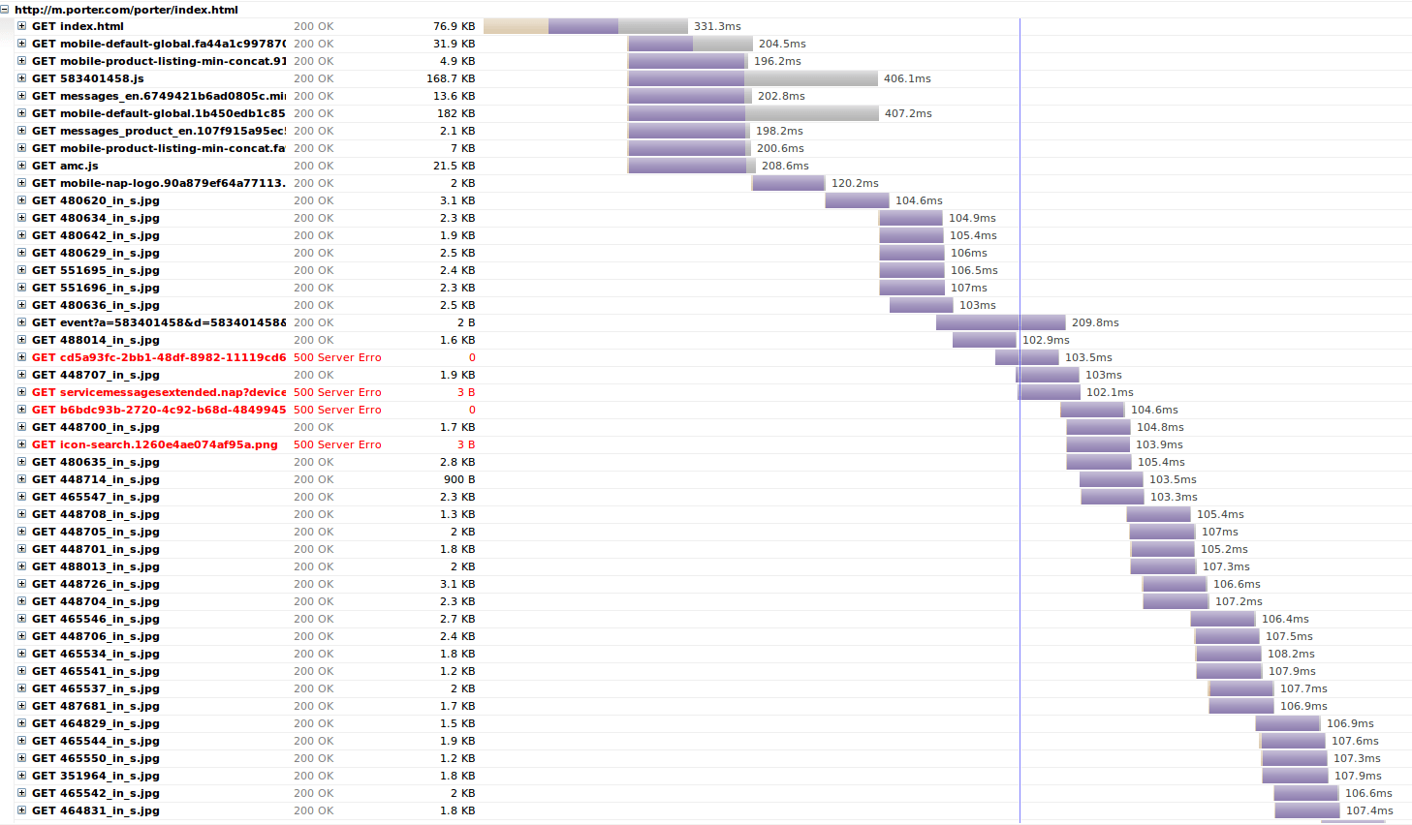
Task: Expand the GET 488014_in_s.jpg request
Action: (x=21, y=340)
